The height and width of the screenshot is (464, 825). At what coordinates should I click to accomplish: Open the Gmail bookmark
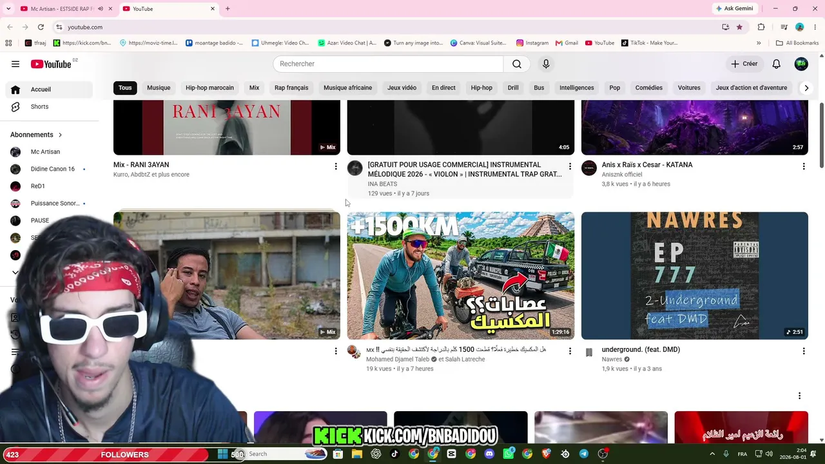567,43
